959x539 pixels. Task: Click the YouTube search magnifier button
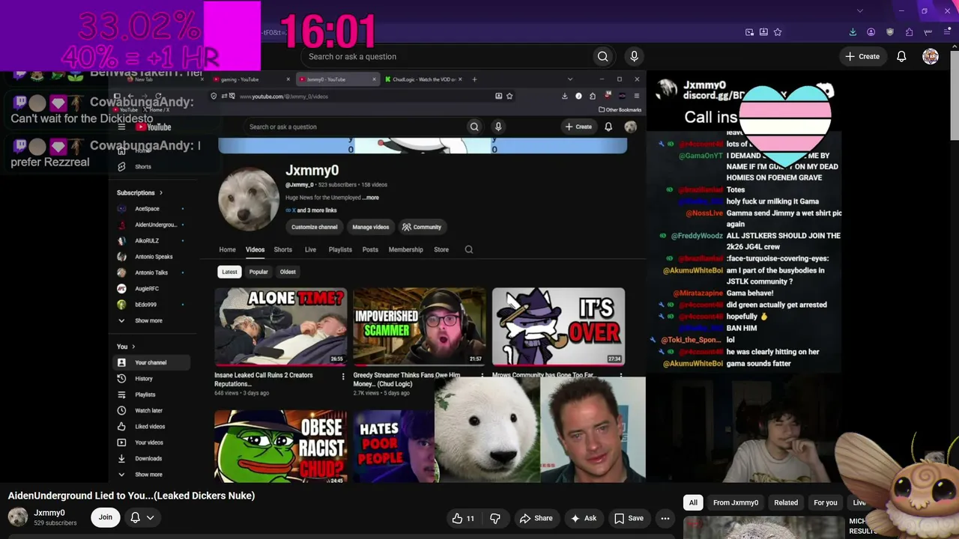[602, 57]
